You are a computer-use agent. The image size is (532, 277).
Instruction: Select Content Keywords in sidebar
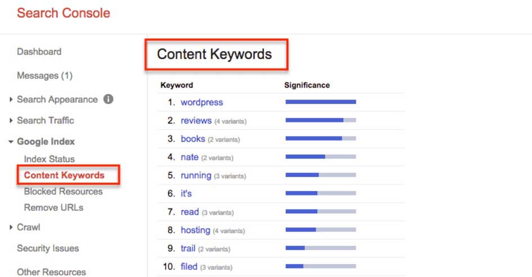click(64, 175)
